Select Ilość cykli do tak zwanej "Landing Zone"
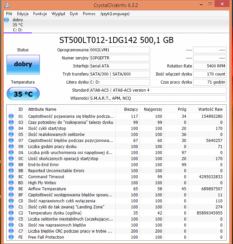Screen dimensions: 233x244 [x=66, y=207]
